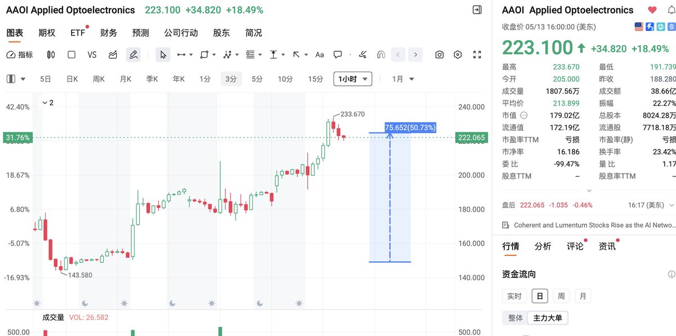
Task: Click the eraser/hide drawings icon
Action: pyautogui.click(x=363, y=55)
